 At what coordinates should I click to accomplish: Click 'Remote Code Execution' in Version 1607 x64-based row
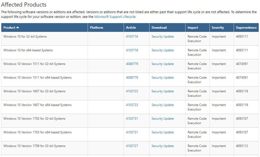[197, 107]
